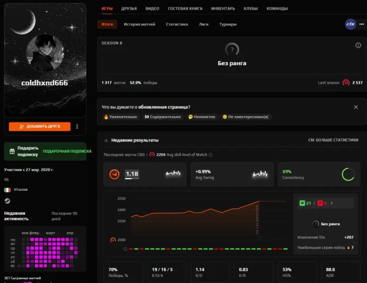
Task: Click the orange Elo chart line
Action: (x=195, y=210)
